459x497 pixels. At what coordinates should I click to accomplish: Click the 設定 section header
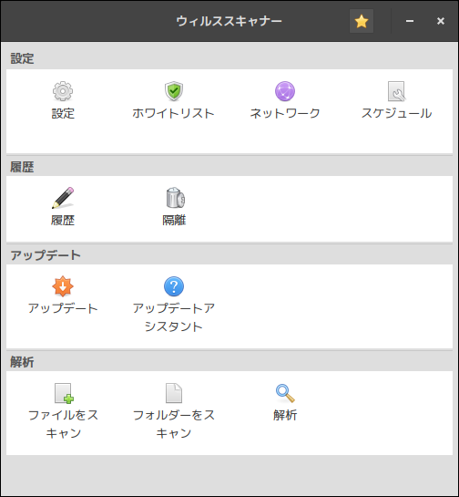click(x=22, y=58)
